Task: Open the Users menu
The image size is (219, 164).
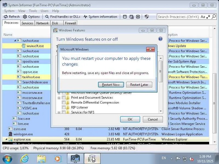Action: tap(45, 11)
